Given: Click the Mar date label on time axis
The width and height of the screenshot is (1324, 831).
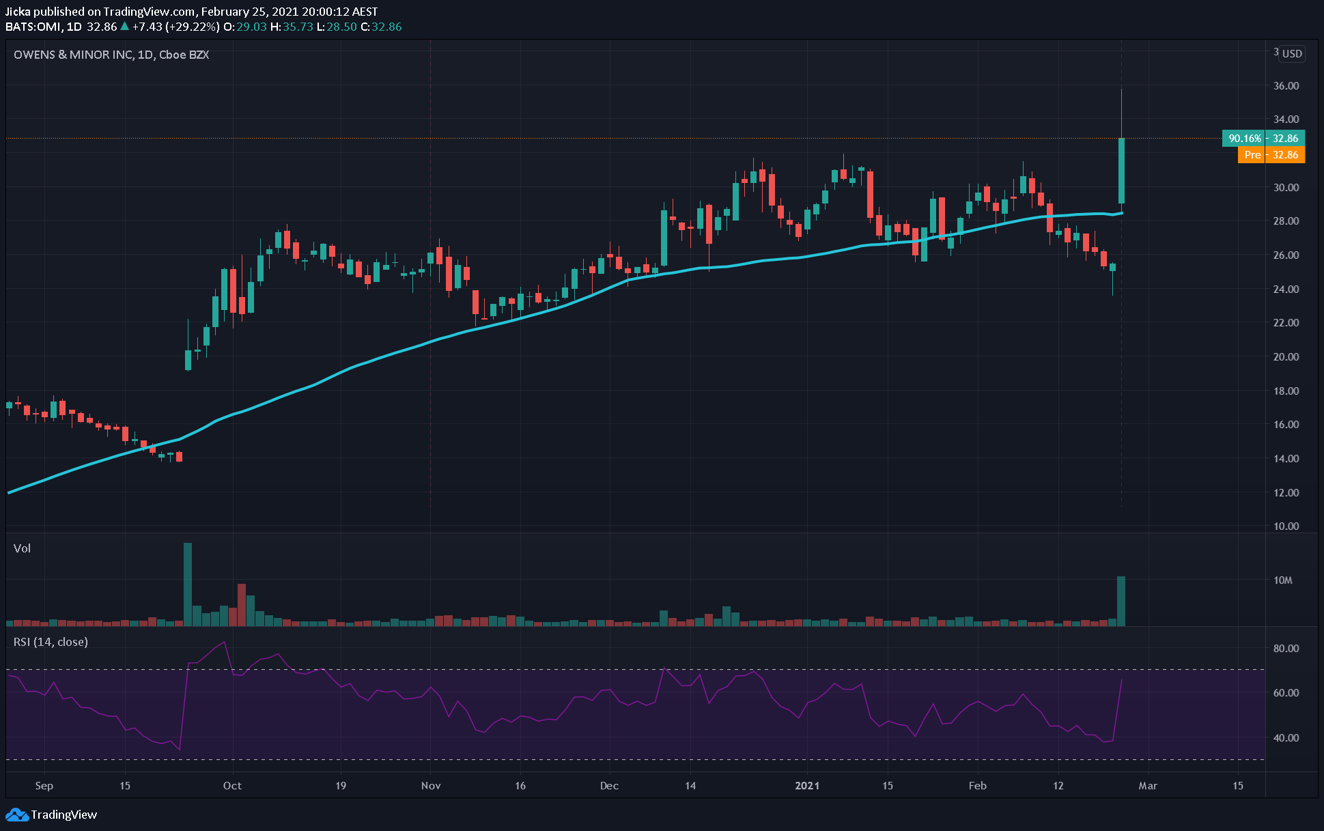Looking at the screenshot, I should pos(1148,786).
